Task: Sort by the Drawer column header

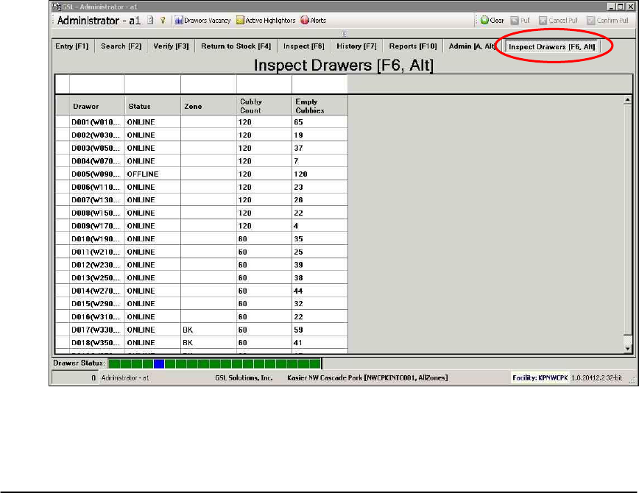Action: click(x=97, y=106)
